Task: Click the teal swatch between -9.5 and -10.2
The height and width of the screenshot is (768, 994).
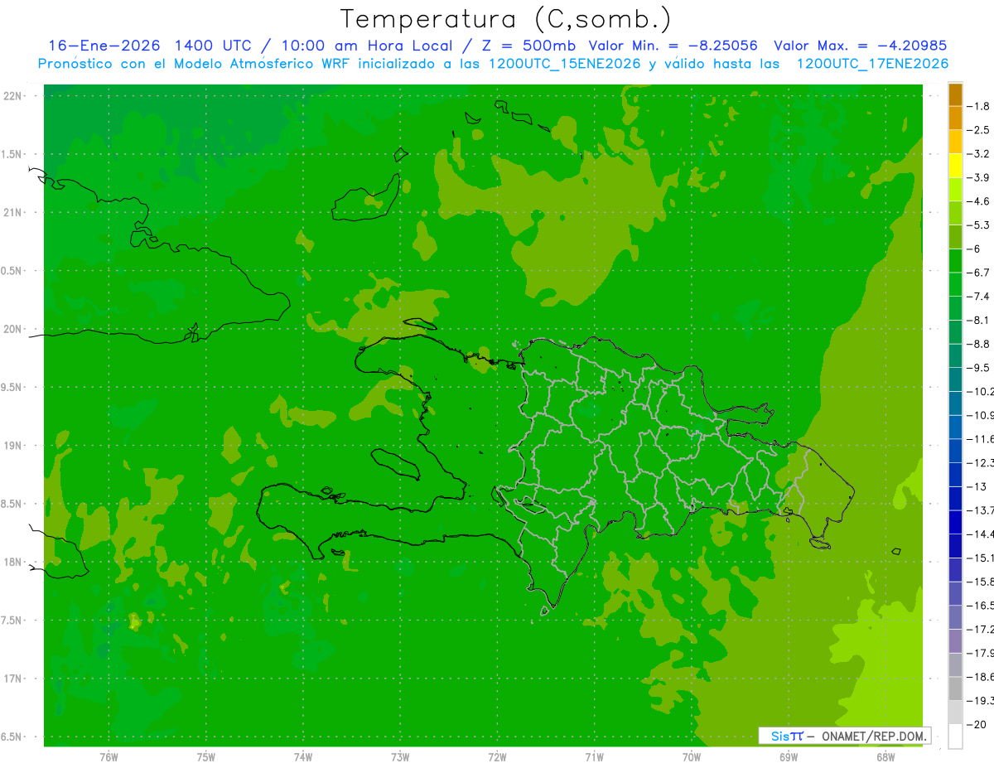Action: [x=955, y=379]
